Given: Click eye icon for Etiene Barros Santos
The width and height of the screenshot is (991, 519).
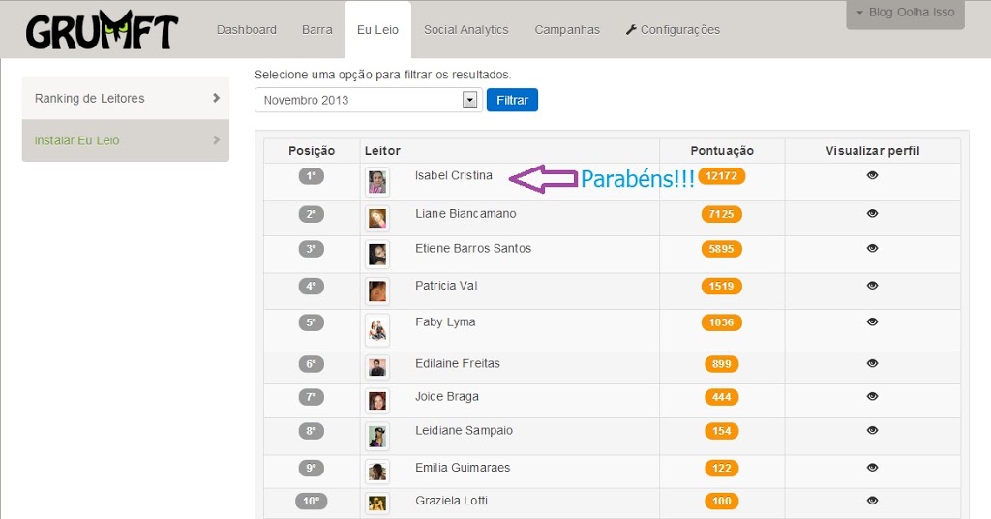Looking at the screenshot, I should point(872,248).
